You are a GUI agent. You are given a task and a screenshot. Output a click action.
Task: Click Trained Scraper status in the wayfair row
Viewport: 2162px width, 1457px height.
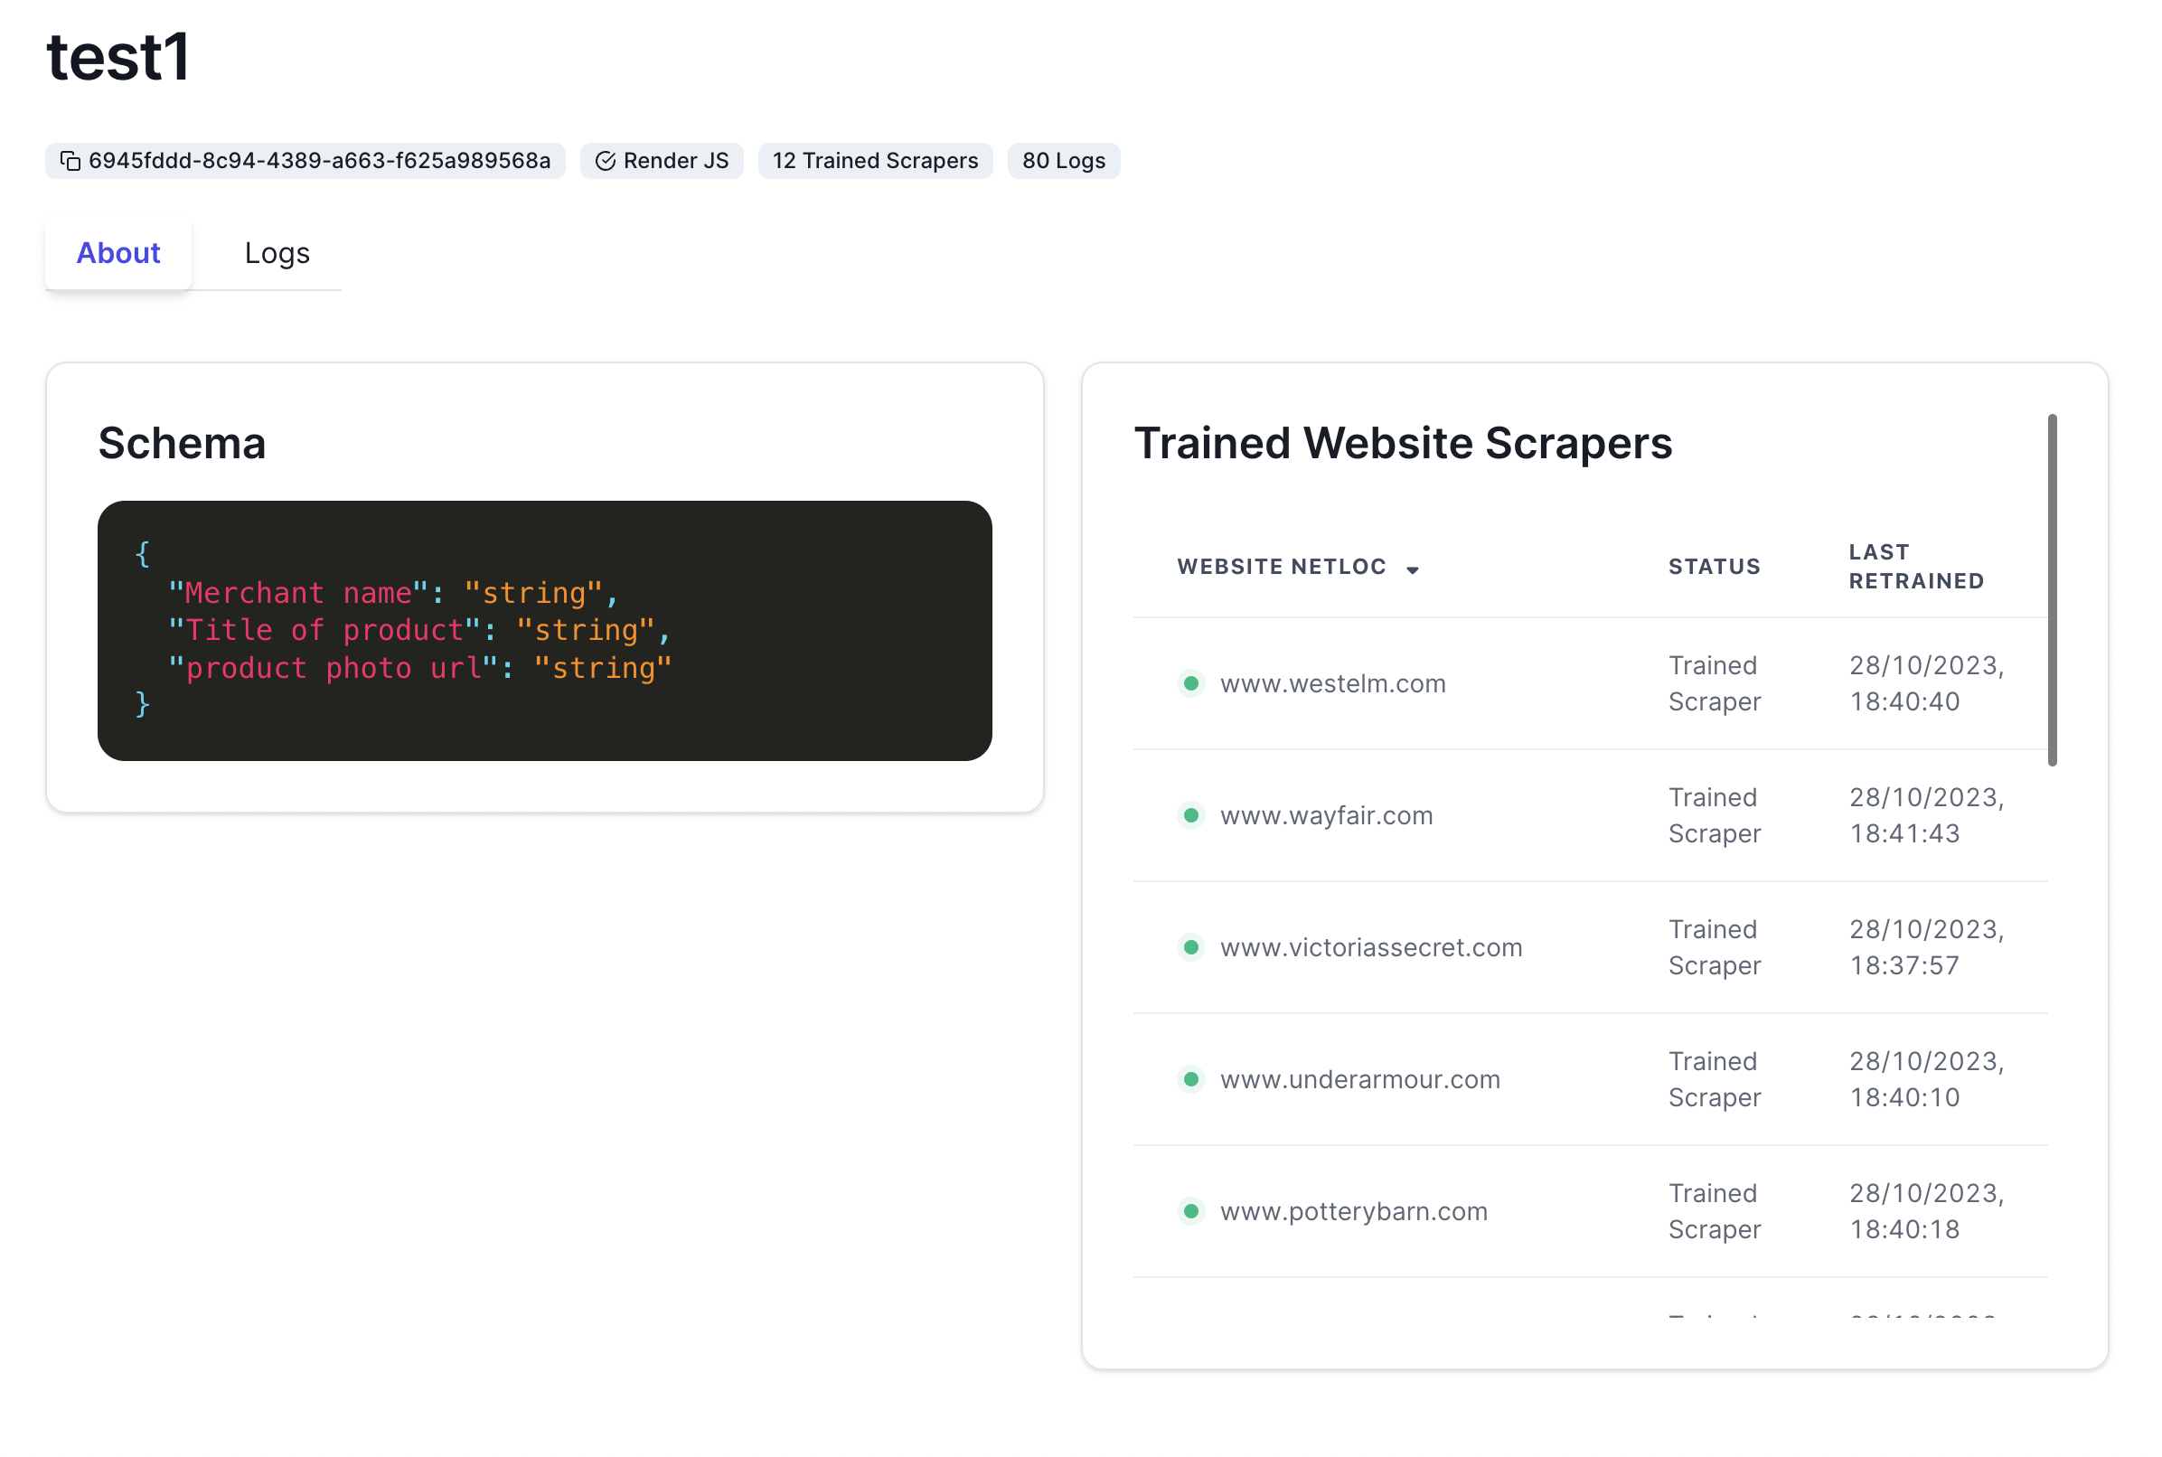tap(1715, 815)
